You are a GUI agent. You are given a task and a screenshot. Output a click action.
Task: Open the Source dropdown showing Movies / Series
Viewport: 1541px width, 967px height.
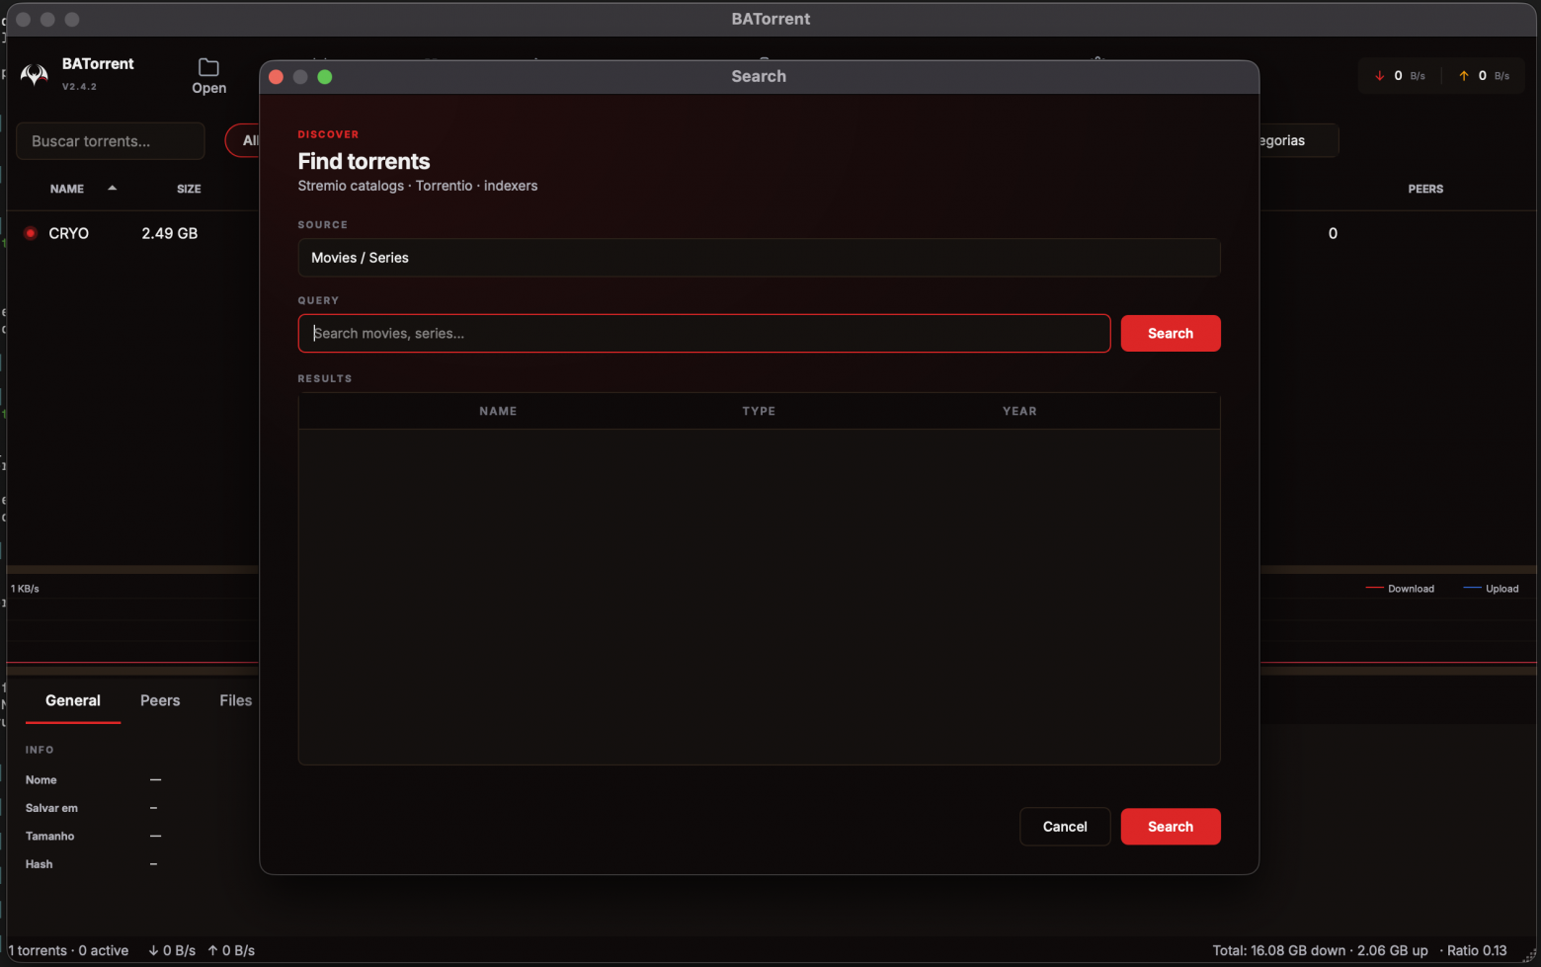coord(759,258)
